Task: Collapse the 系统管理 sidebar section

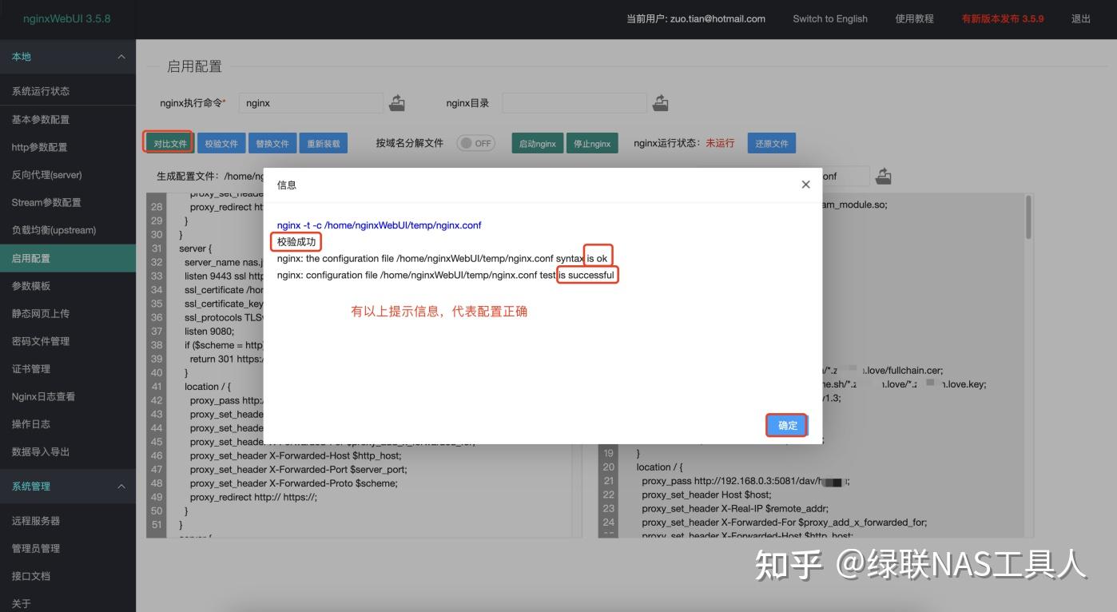Action: [121, 486]
